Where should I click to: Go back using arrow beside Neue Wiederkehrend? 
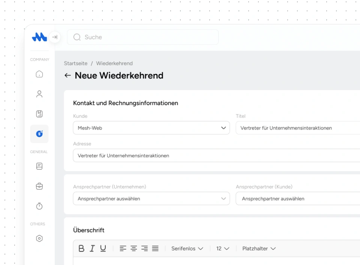(x=67, y=75)
